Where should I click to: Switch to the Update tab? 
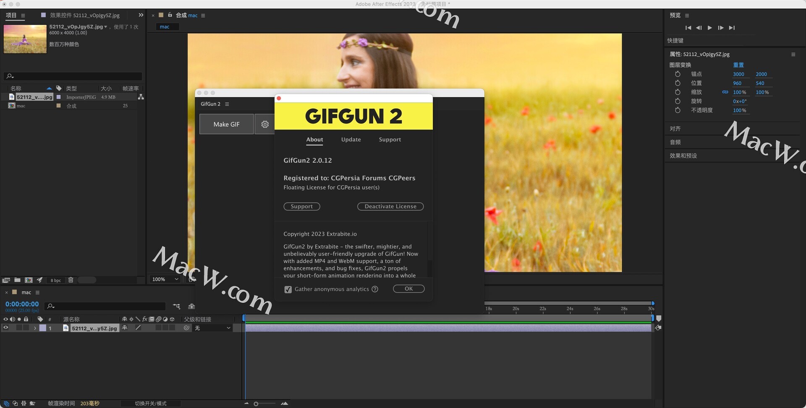click(351, 140)
